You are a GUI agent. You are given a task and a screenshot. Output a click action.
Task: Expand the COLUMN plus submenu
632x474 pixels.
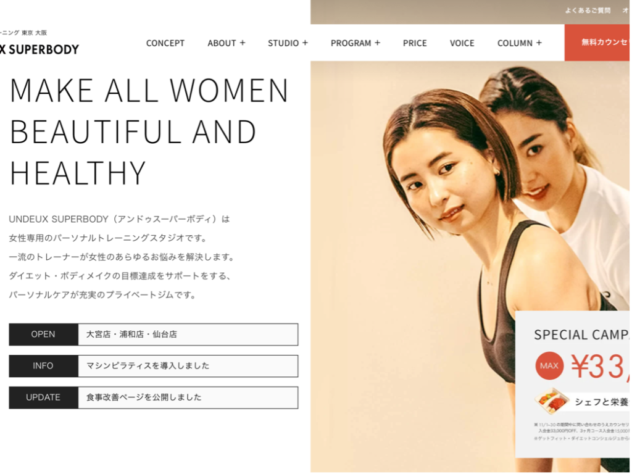520,43
